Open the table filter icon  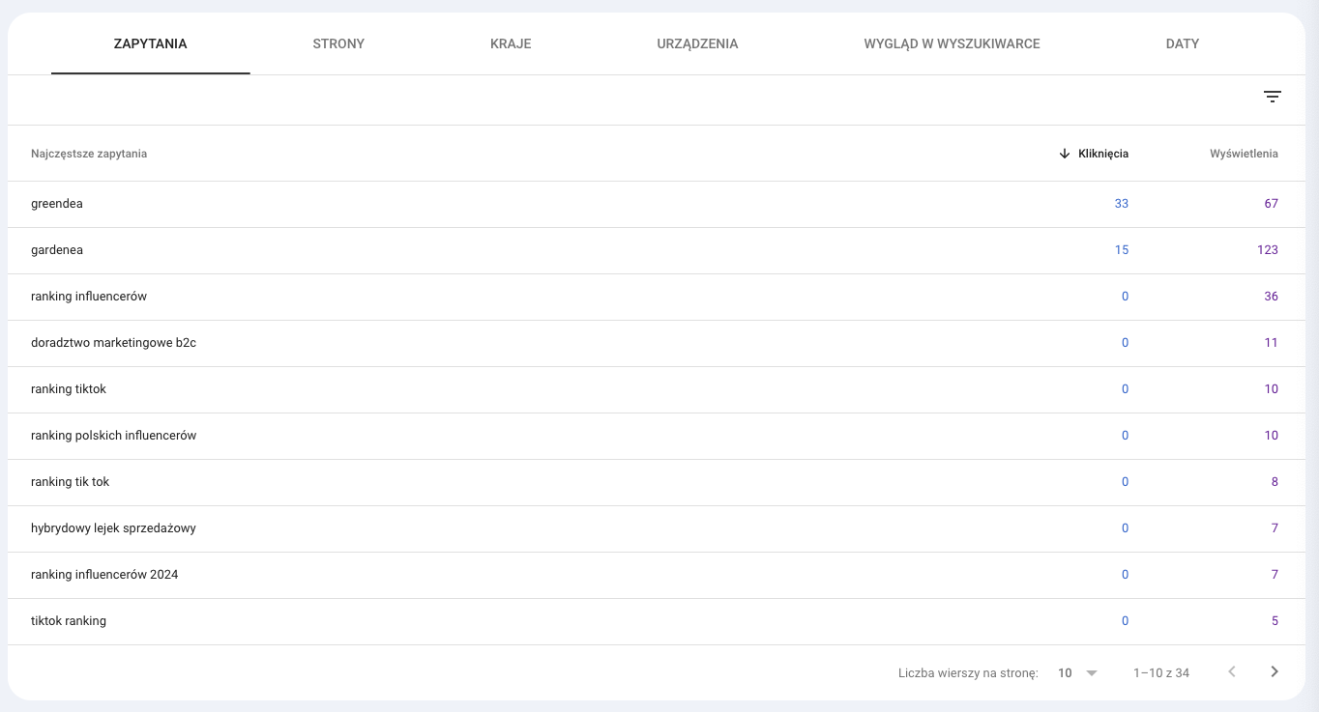tap(1272, 97)
